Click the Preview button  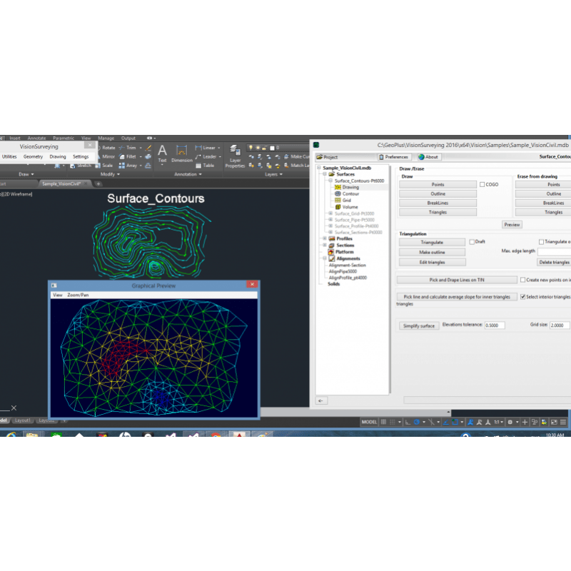pos(512,225)
